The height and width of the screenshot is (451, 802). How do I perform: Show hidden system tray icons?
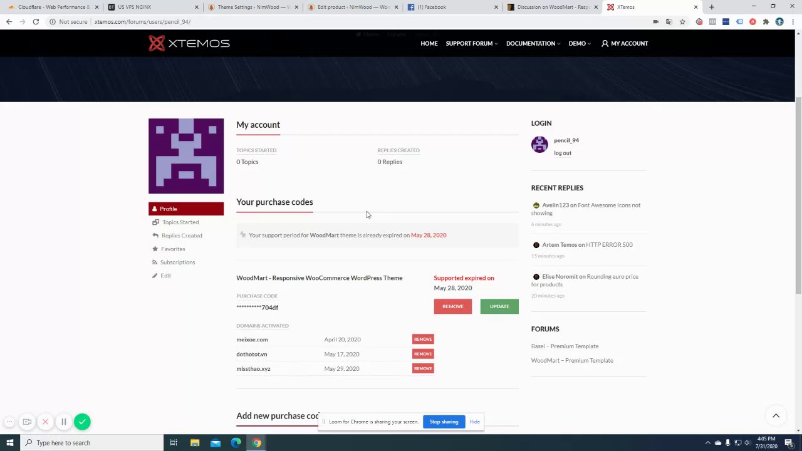(708, 443)
